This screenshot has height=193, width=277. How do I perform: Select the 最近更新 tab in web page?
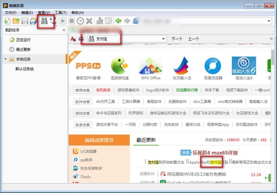(x=146, y=140)
